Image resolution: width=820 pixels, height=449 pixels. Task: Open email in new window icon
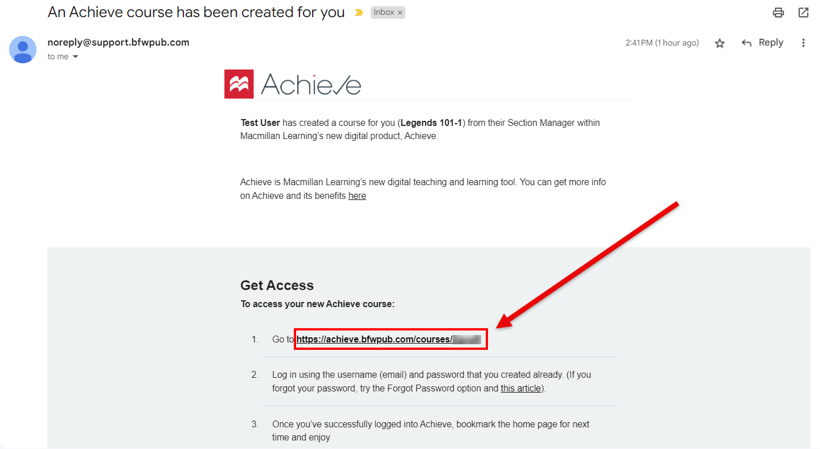803,13
